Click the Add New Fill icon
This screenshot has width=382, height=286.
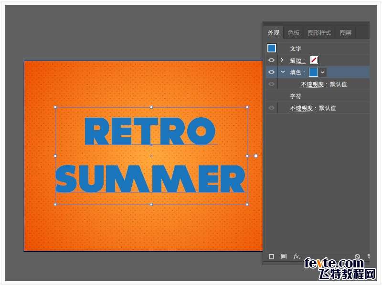(284, 256)
